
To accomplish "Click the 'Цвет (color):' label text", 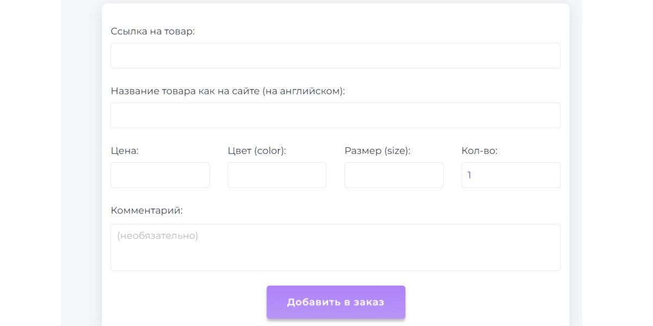I will [256, 151].
